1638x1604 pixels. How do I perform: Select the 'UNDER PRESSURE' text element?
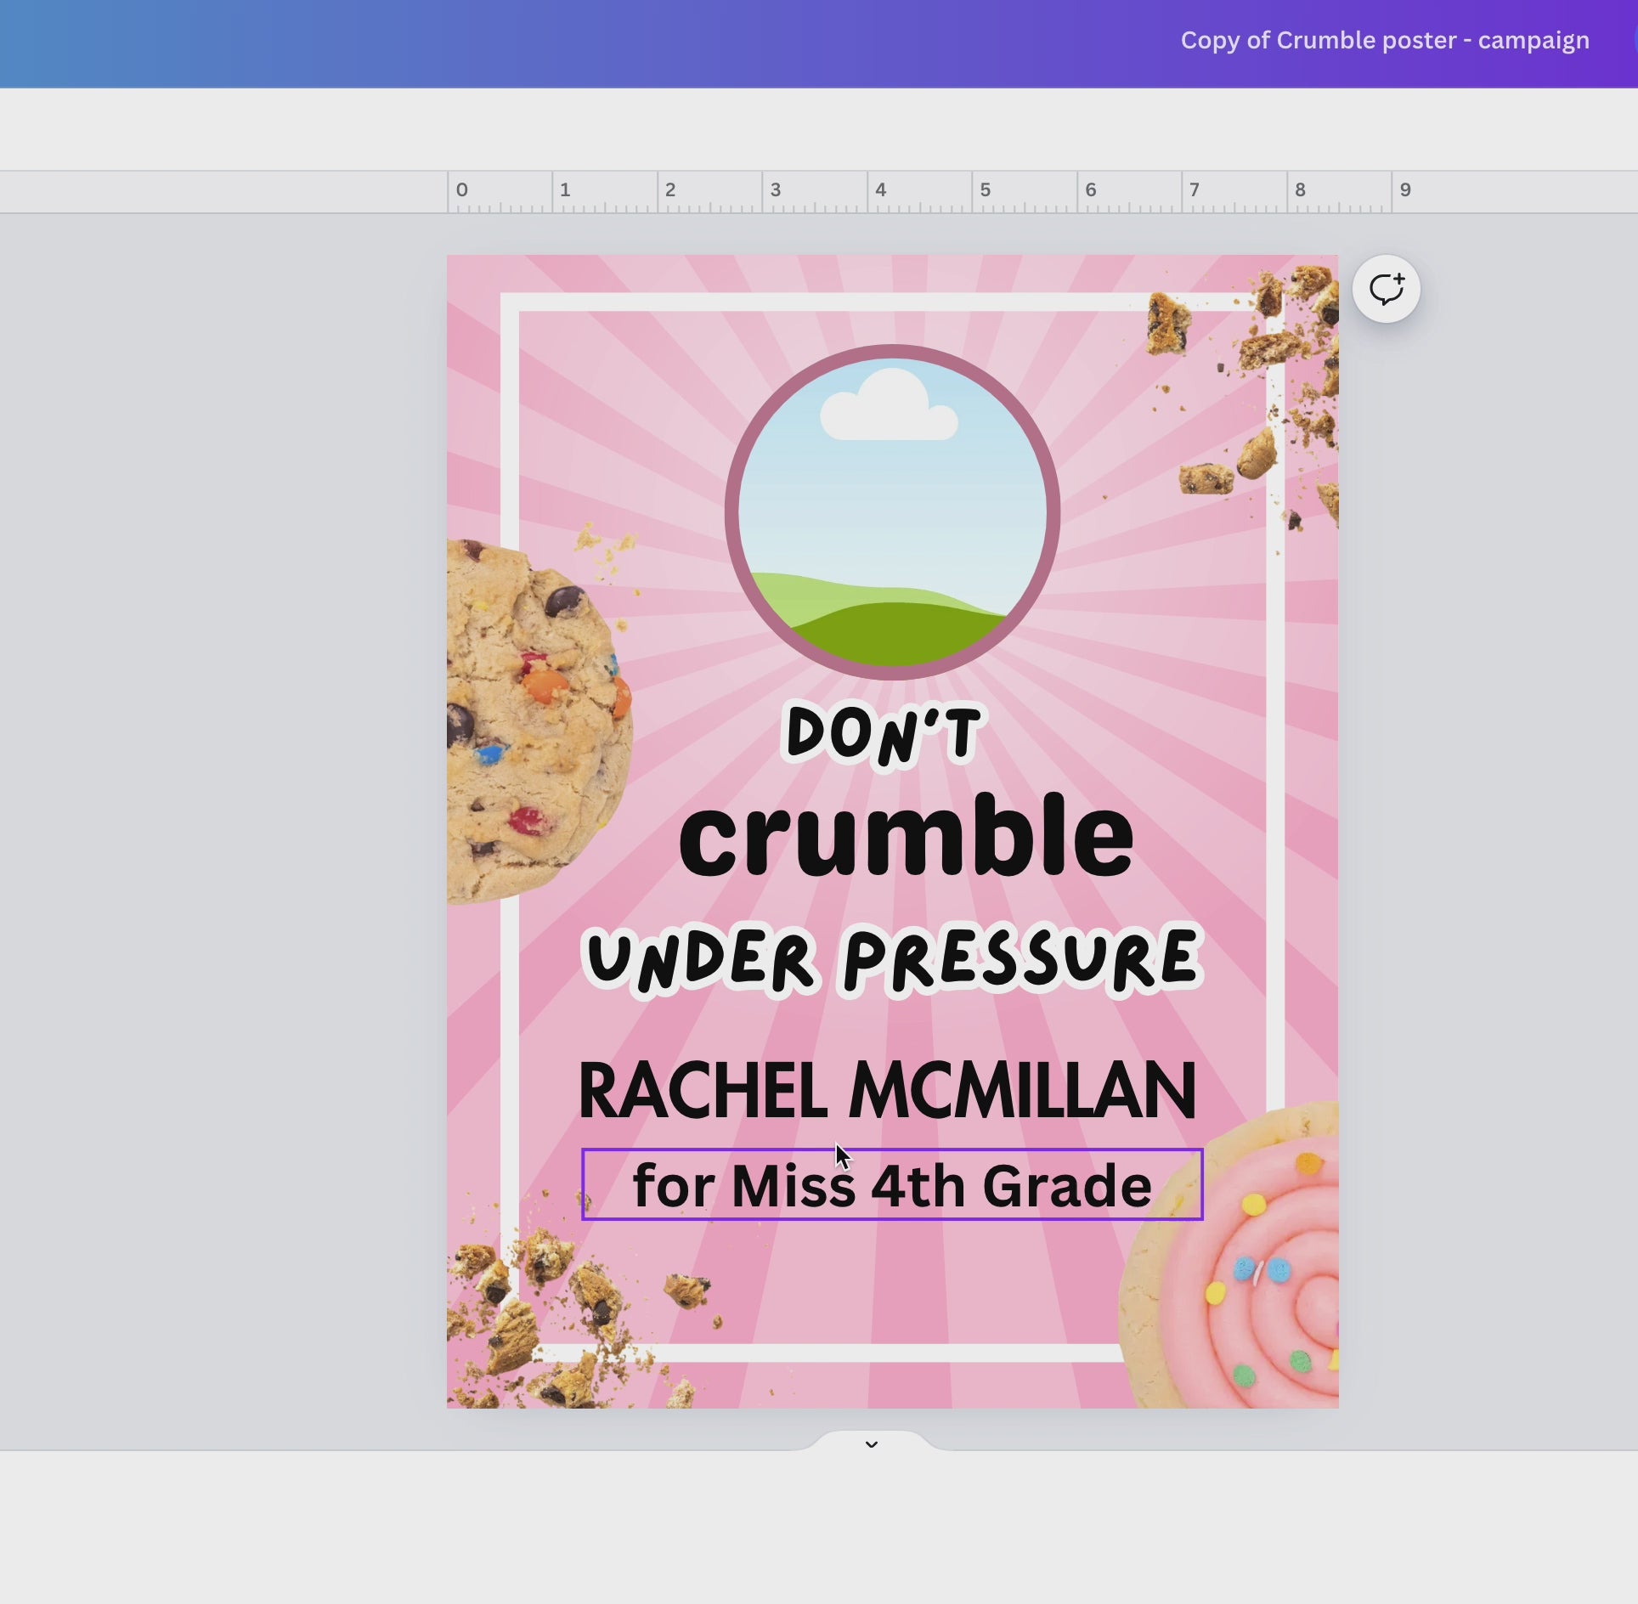[x=892, y=959]
